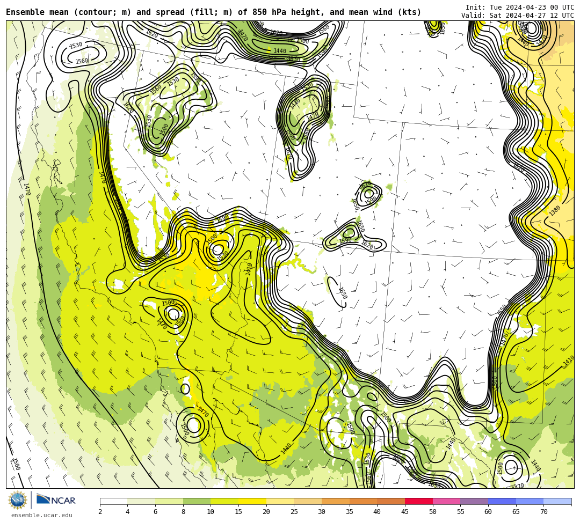The width and height of the screenshot is (580, 522).
Task: Click the white 2-4 colorbar swatch
Action: [113, 501]
